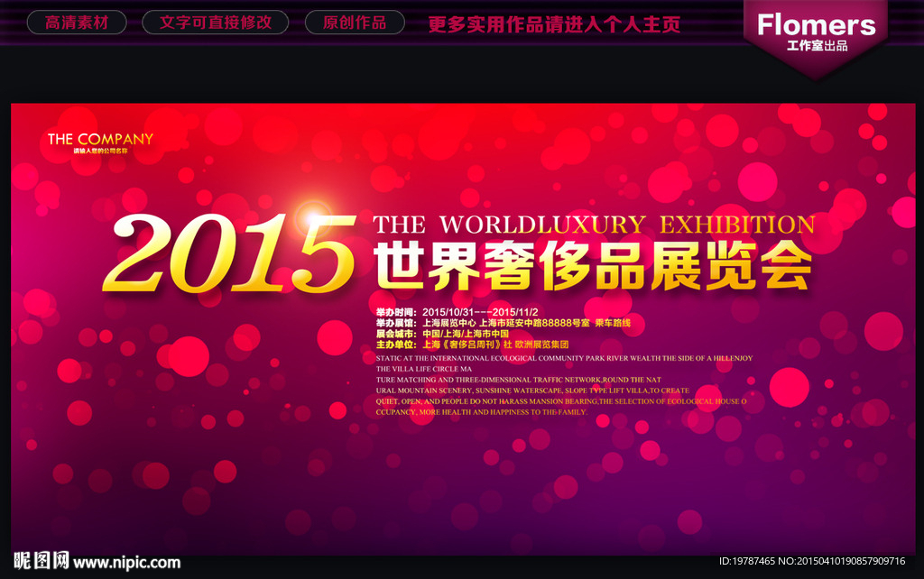The height and width of the screenshot is (579, 924).
Task: Click the 世界奢侈品展览会 title
Action: pyautogui.click(x=592, y=266)
